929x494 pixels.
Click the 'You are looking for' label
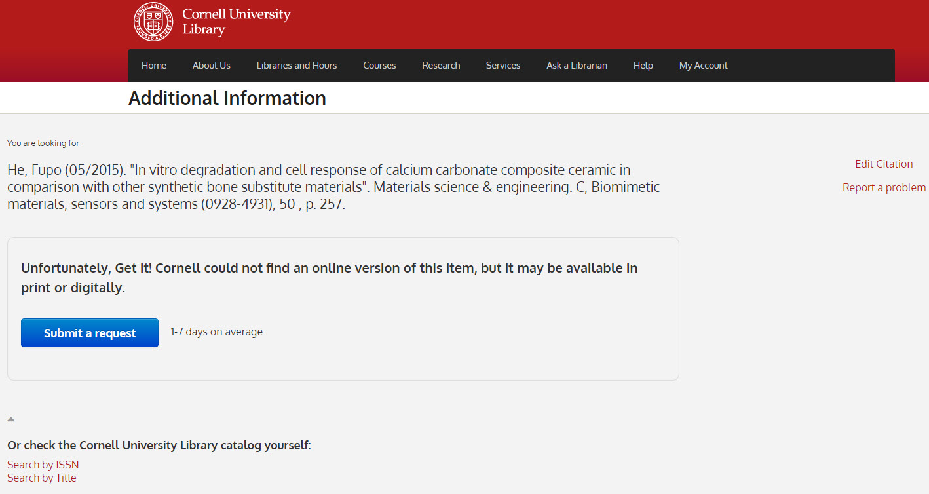pyautogui.click(x=43, y=143)
